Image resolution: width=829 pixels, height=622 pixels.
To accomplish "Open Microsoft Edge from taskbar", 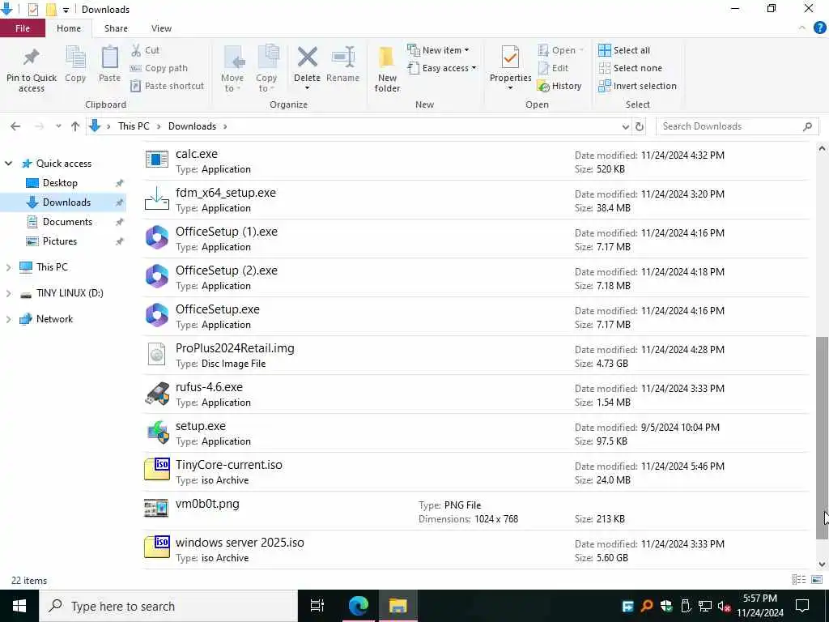I will click(x=358, y=606).
